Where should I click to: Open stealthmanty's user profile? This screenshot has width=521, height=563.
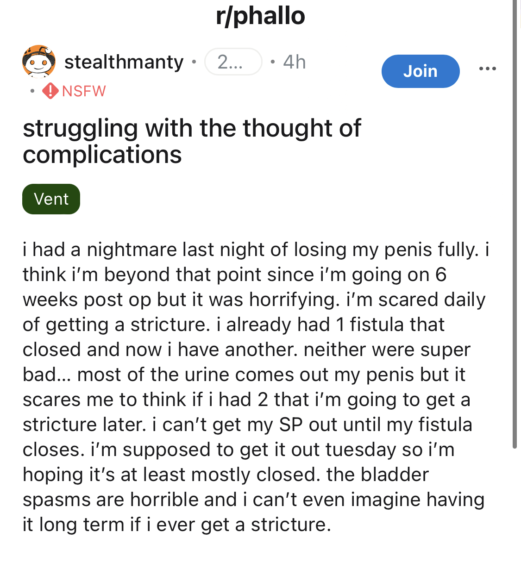124,62
